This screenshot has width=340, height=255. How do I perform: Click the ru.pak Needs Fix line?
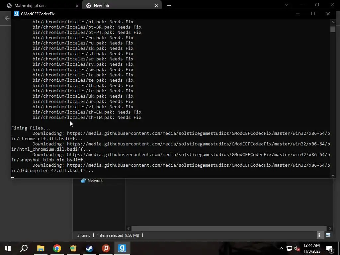(83, 43)
